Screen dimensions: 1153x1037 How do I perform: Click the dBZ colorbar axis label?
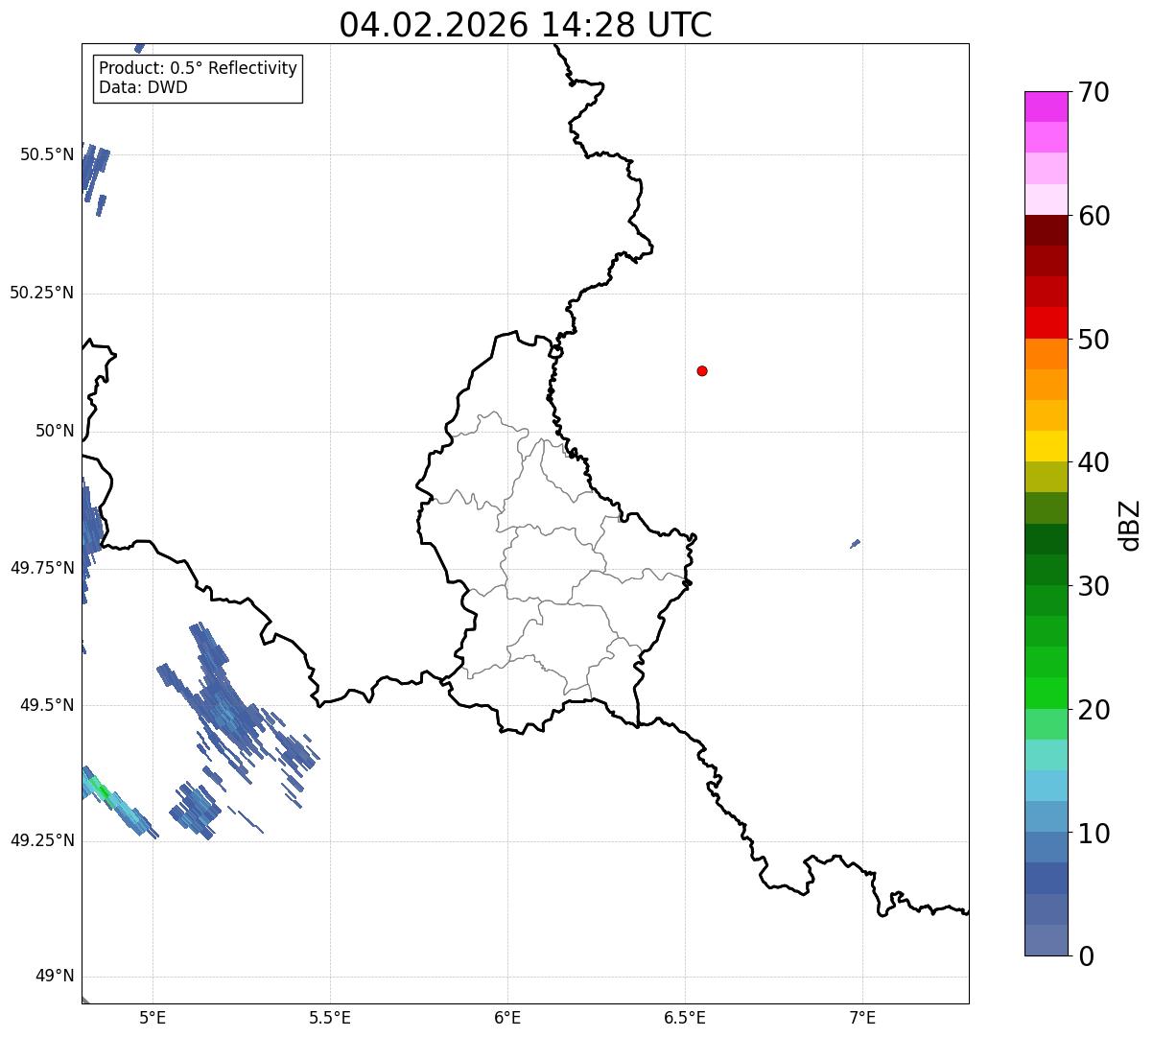pyautogui.click(x=1130, y=525)
